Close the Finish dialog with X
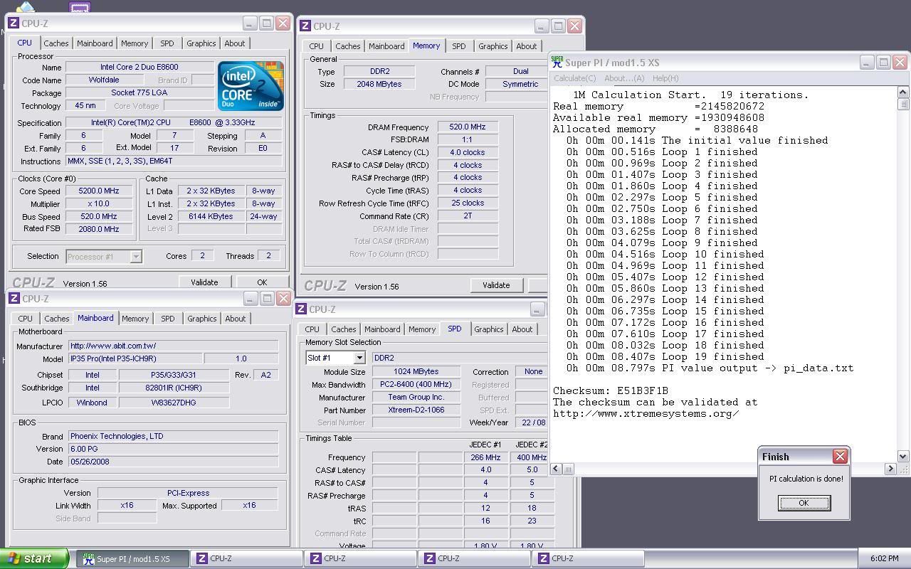 [840, 457]
